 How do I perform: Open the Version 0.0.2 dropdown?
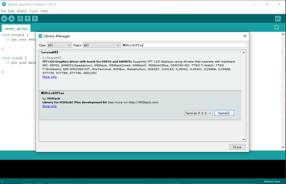[198, 113]
